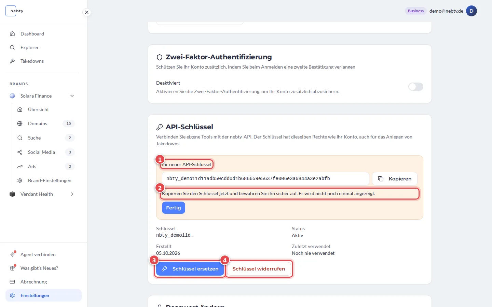Click the demo@nebty.de account email
Screen dimensions: 492x307
[446, 11]
